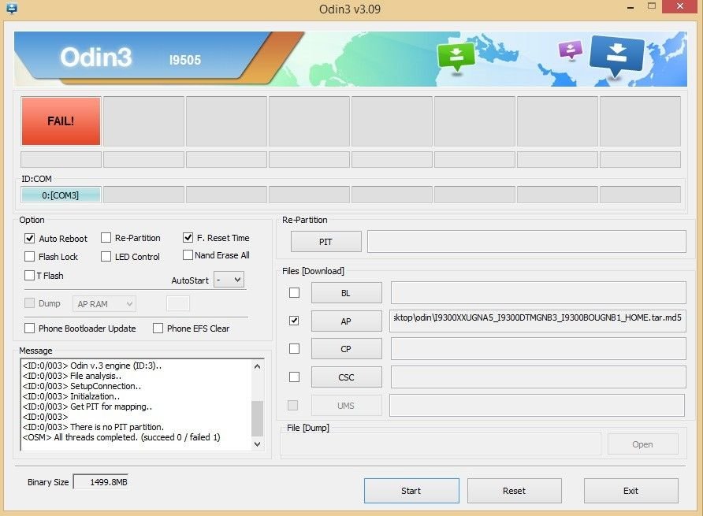Click the CP file path field

tap(538, 349)
